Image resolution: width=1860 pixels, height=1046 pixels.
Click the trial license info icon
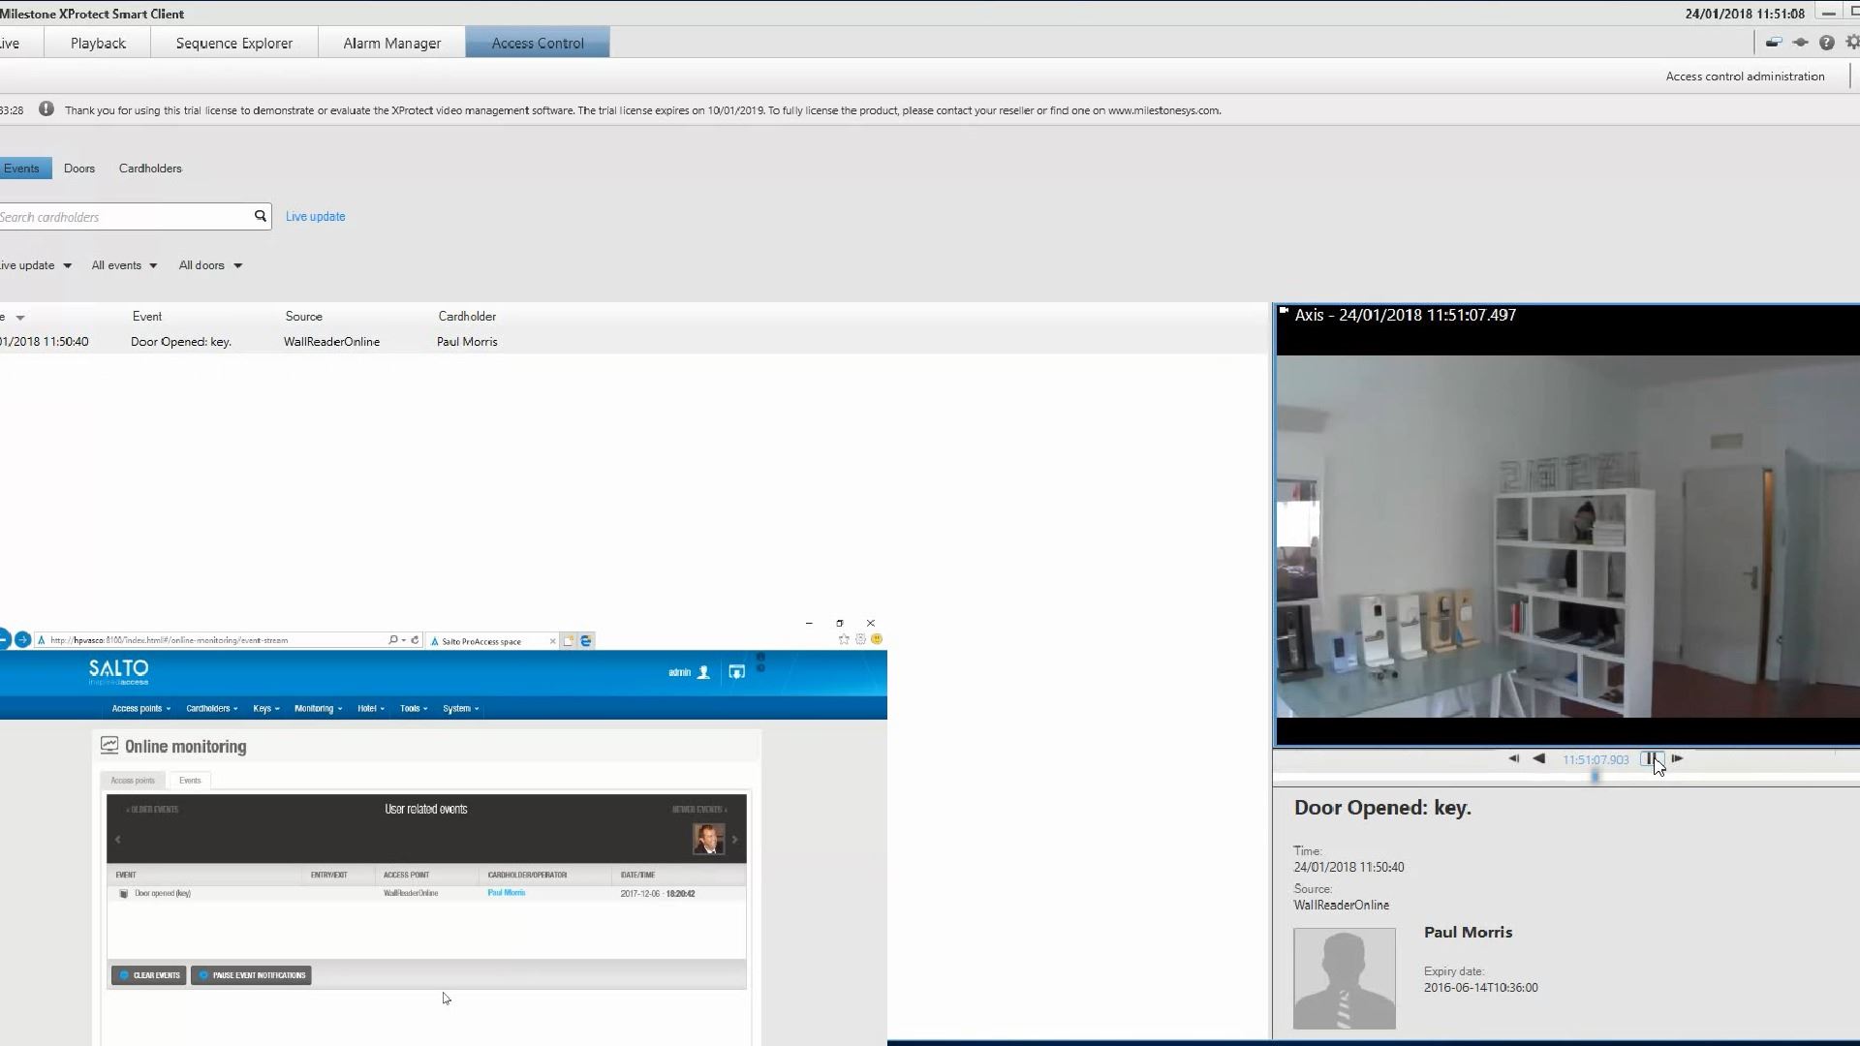pyautogui.click(x=46, y=109)
